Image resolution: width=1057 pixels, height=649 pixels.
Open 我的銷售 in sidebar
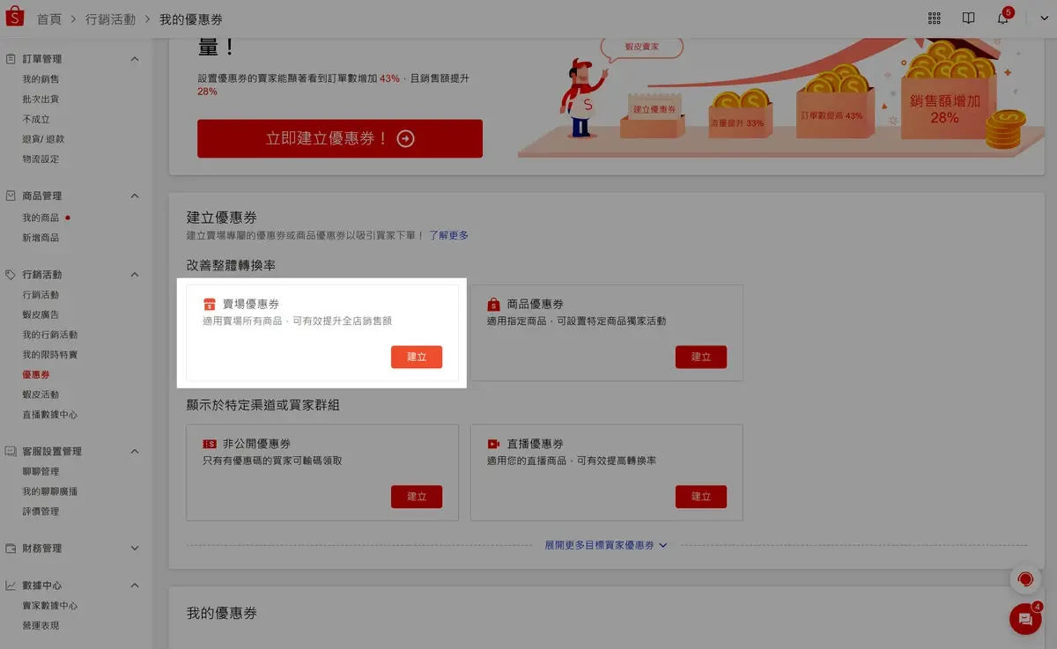point(41,79)
